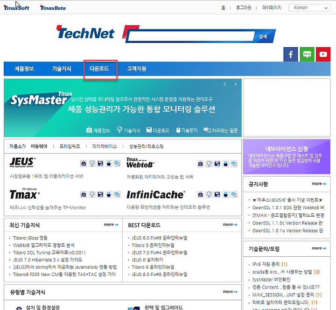The image size is (336, 310).
Task: Open the 고객지원 main menu
Action: 136,69
